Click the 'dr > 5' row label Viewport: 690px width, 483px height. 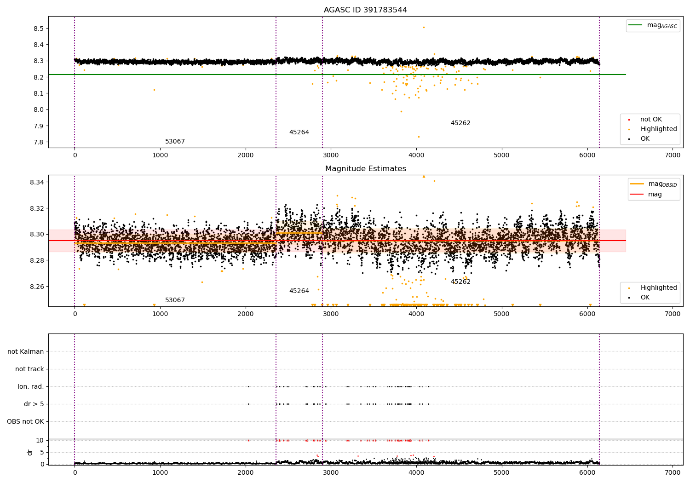pyautogui.click(x=34, y=404)
